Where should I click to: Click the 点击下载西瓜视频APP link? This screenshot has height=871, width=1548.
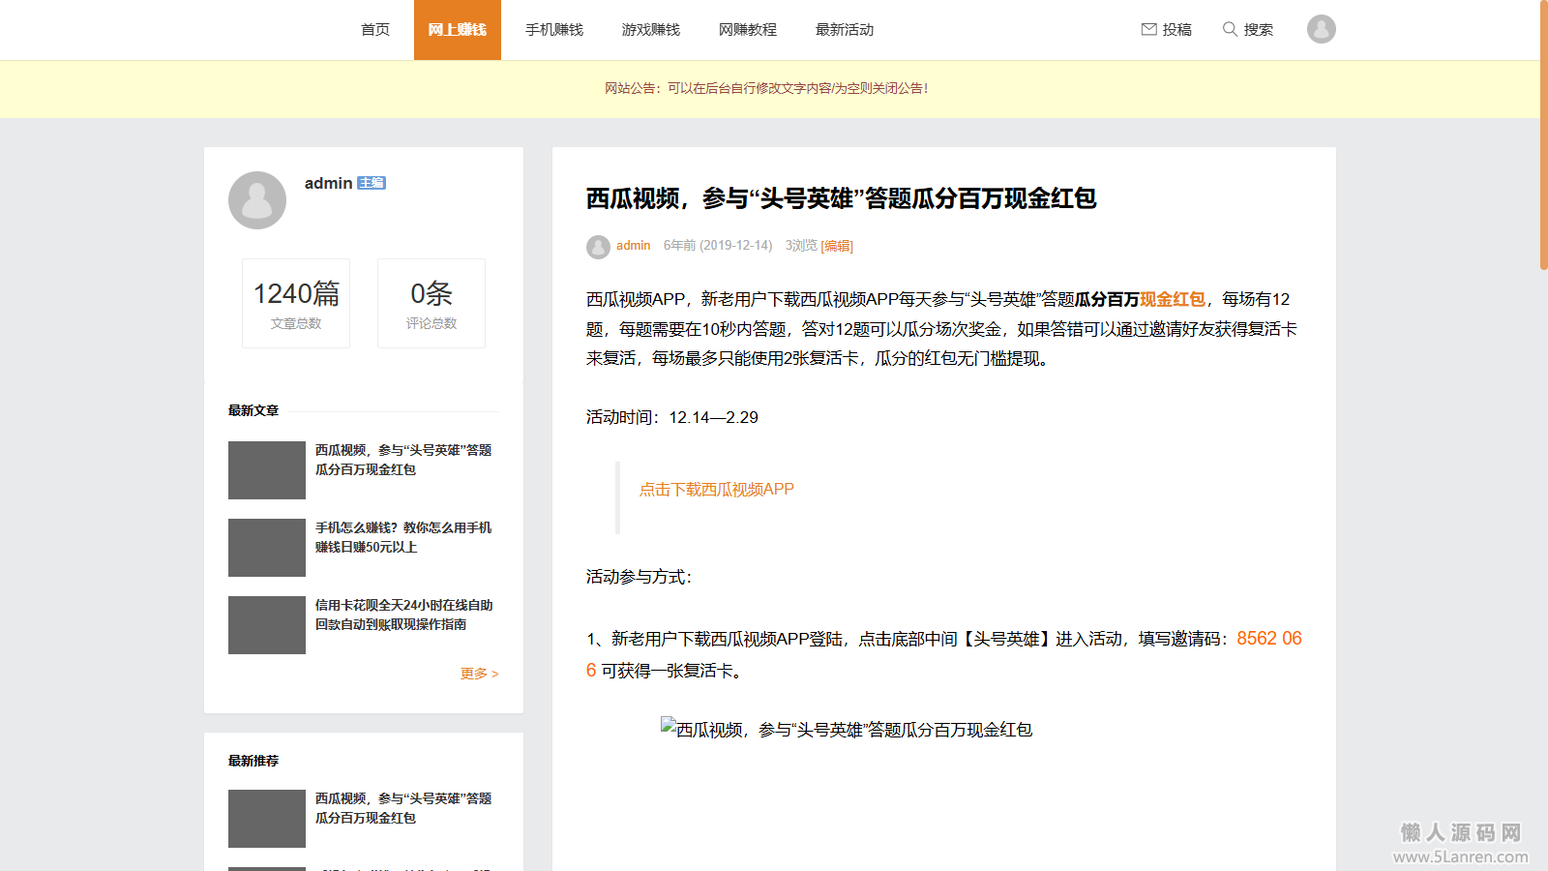(x=716, y=490)
